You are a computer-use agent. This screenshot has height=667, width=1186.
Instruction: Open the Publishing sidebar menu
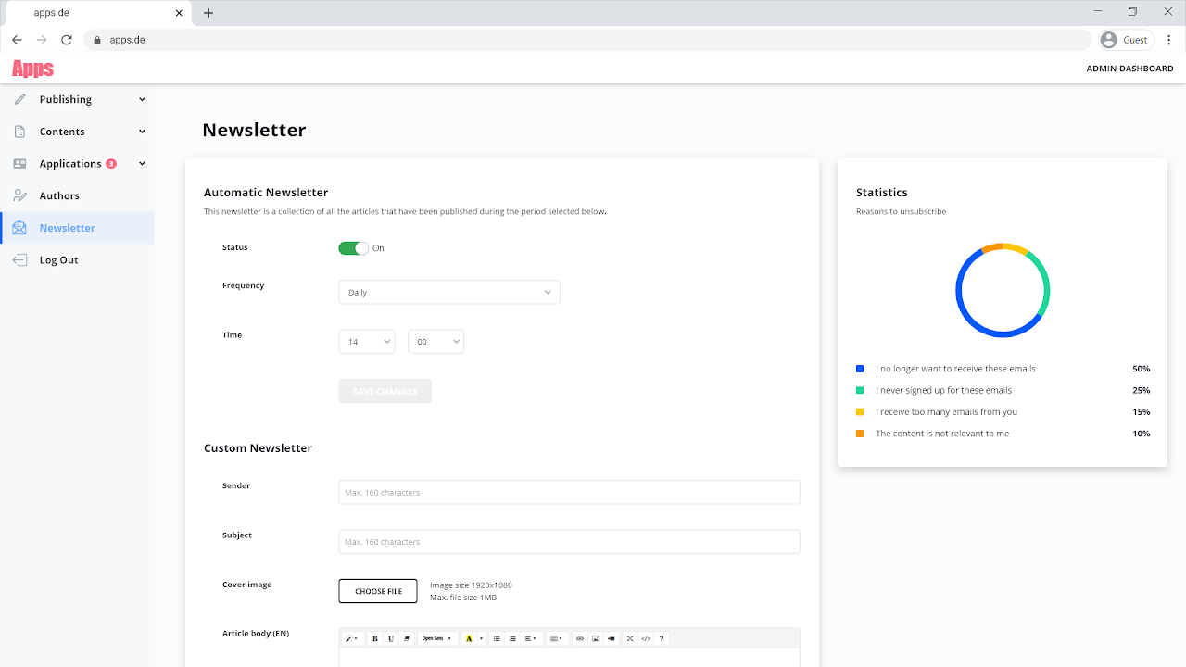point(77,99)
